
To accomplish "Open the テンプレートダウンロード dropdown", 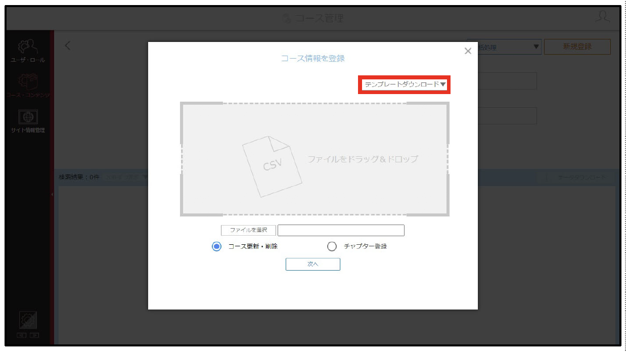I will click(405, 84).
